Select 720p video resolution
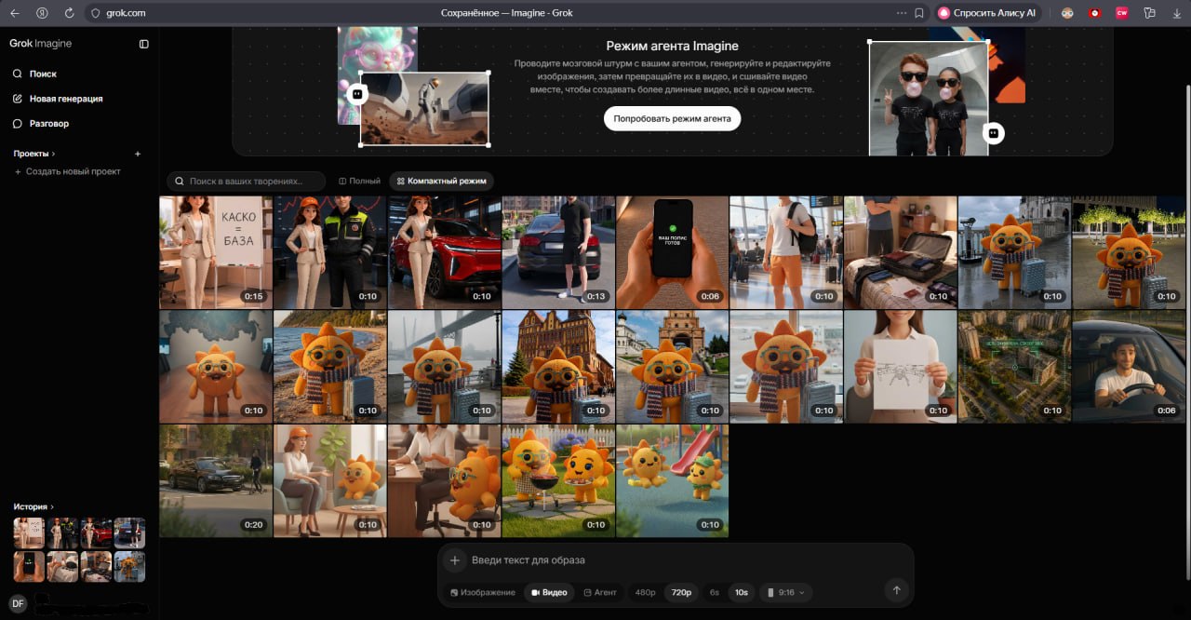This screenshot has width=1191, height=620. 682,592
